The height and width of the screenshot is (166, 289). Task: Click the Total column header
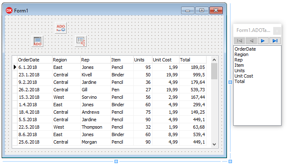pyautogui.click(x=193, y=60)
